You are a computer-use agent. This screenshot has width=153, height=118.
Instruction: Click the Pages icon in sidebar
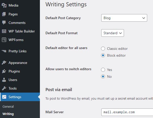pyautogui.click(x=4, y=14)
